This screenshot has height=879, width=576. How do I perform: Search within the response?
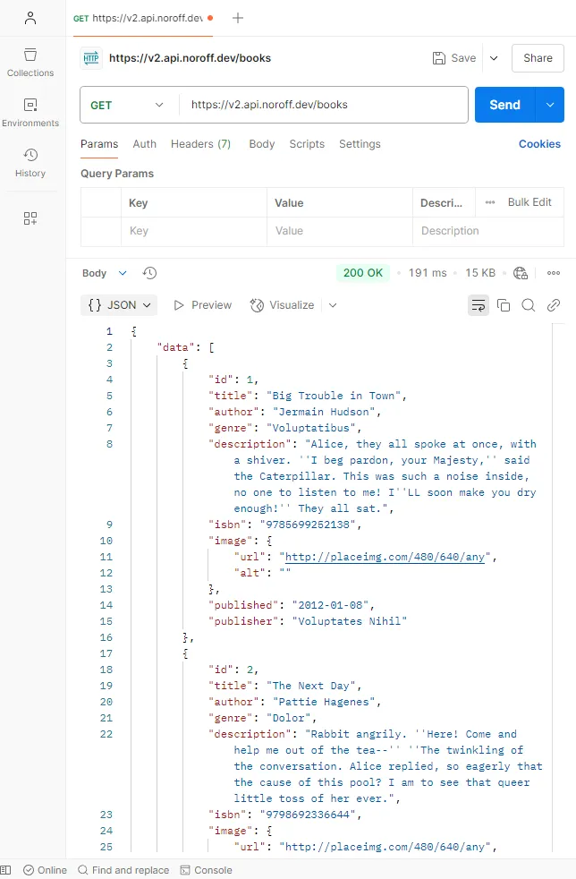point(528,305)
